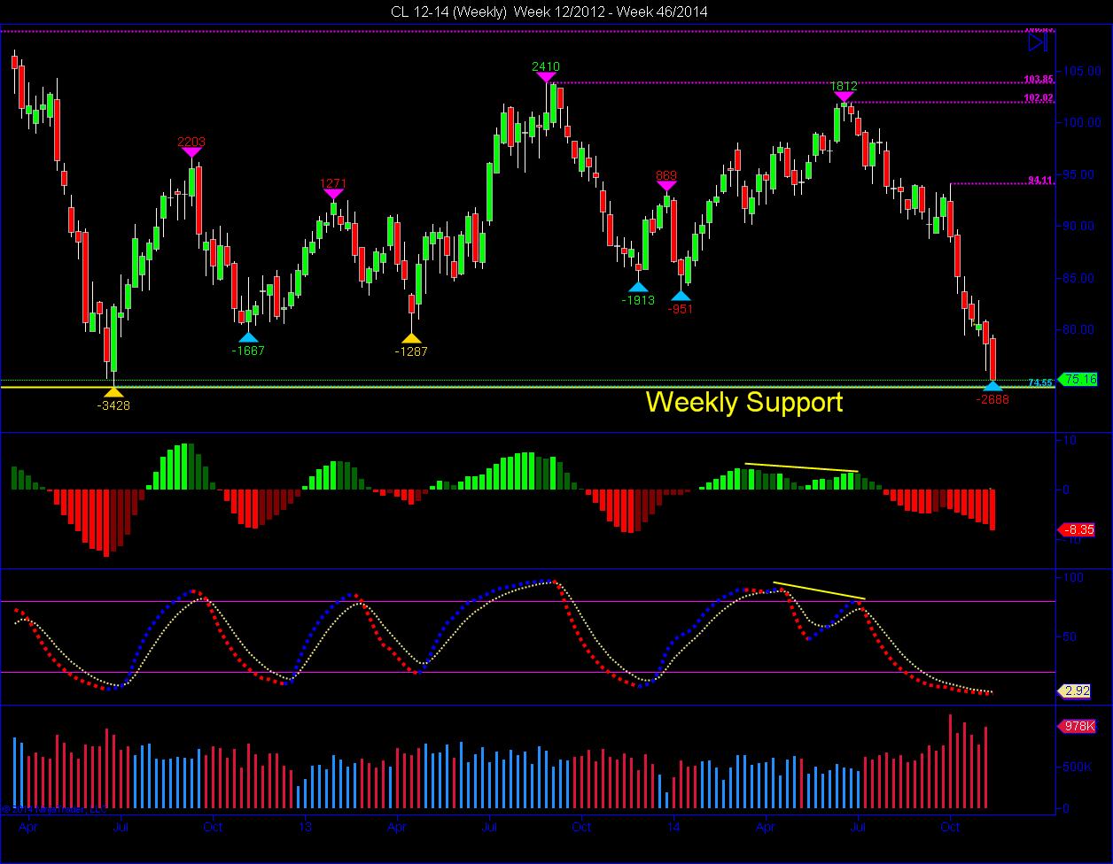Viewport: 1113px width, 864px height.
Task: Click the blue swing low marker labeled -1667
Action: pyautogui.click(x=248, y=337)
